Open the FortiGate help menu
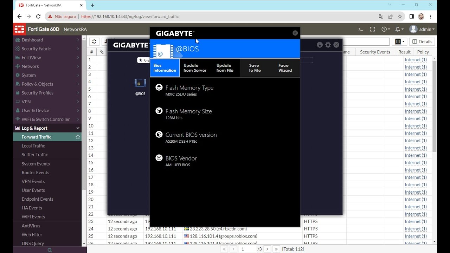 point(386,29)
